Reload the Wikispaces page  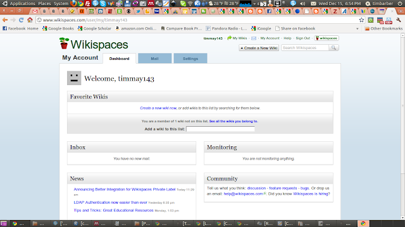point(21,20)
